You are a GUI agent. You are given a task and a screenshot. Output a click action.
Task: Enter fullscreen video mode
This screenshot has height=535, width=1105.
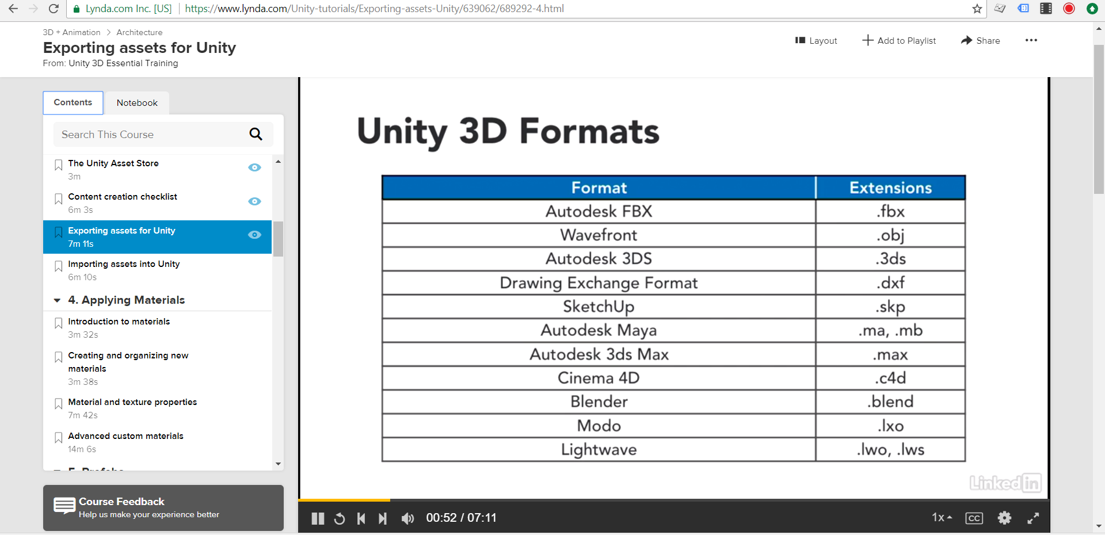point(1033,518)
